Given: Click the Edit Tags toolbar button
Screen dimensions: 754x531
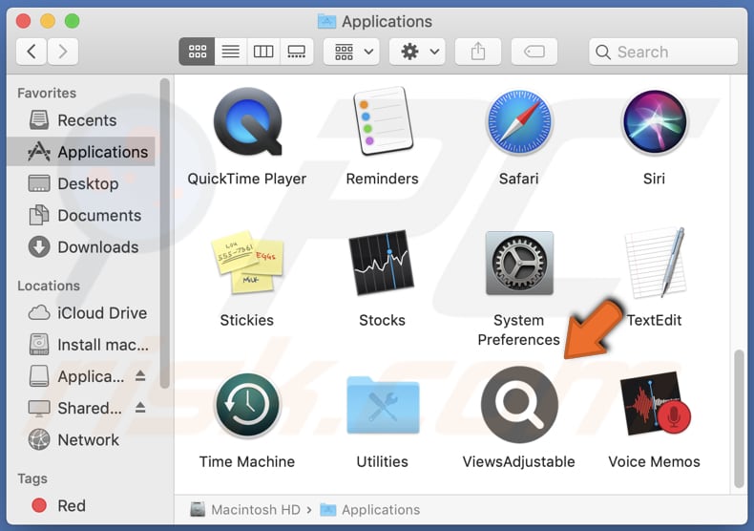Looking at the screenshot, I should pos(534,52).
